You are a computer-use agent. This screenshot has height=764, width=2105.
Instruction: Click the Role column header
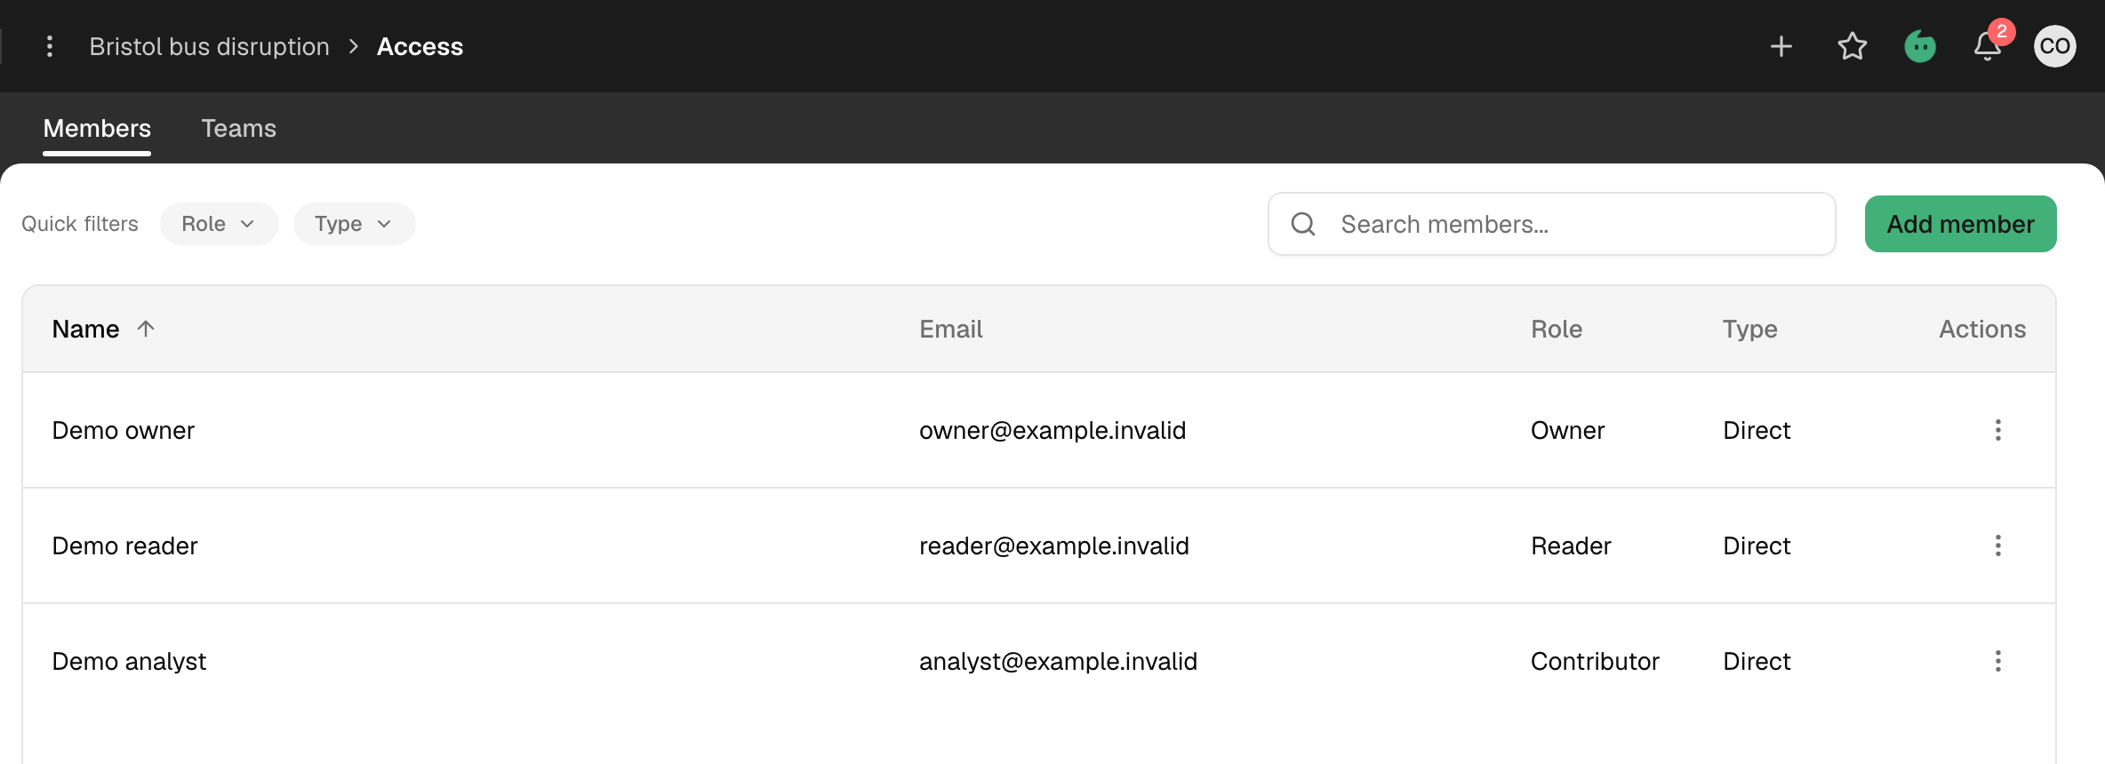[1557, 329]
